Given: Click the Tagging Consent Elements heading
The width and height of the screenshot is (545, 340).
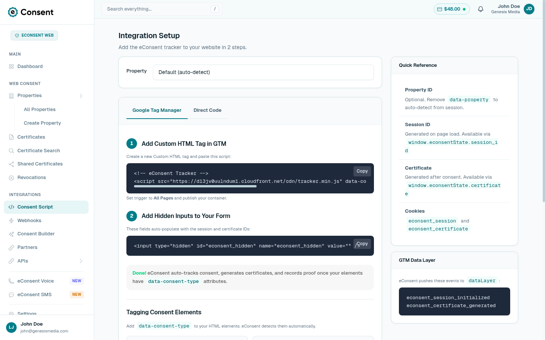Looking at the screenshot, I should click(x=164, y=312).
